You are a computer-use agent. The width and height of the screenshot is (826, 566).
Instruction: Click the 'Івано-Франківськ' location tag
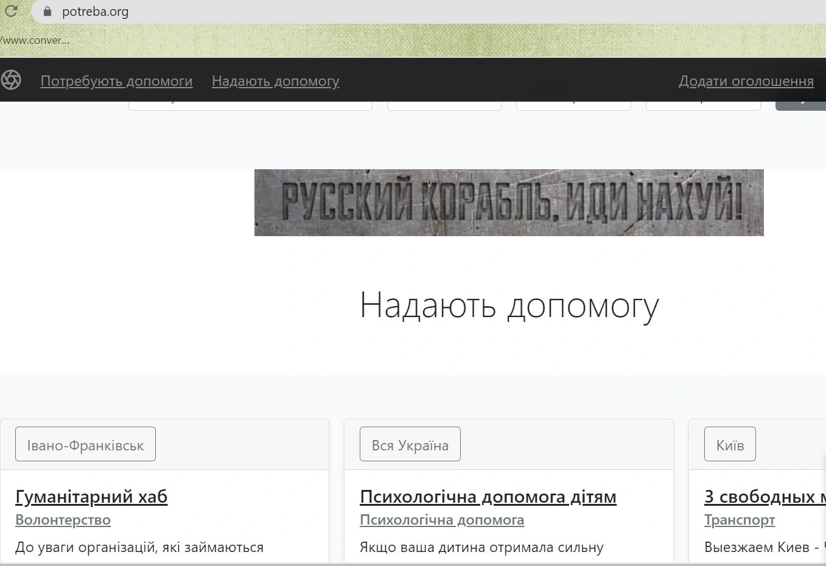click(x=85, y=445)
